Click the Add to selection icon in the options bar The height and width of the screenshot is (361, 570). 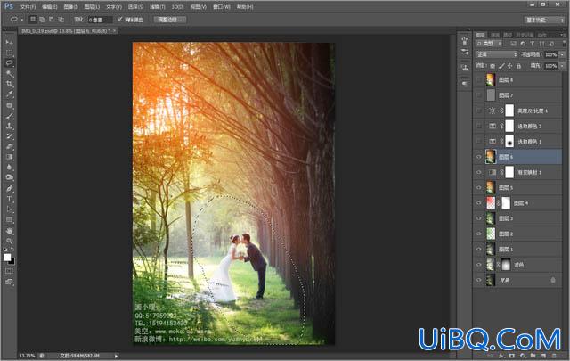tap(42, 20)
